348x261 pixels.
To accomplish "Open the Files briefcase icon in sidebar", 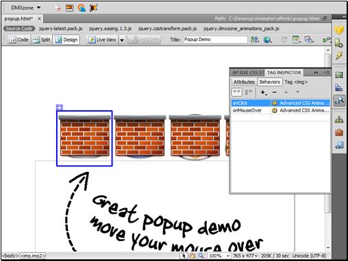I will coord(339,132).
